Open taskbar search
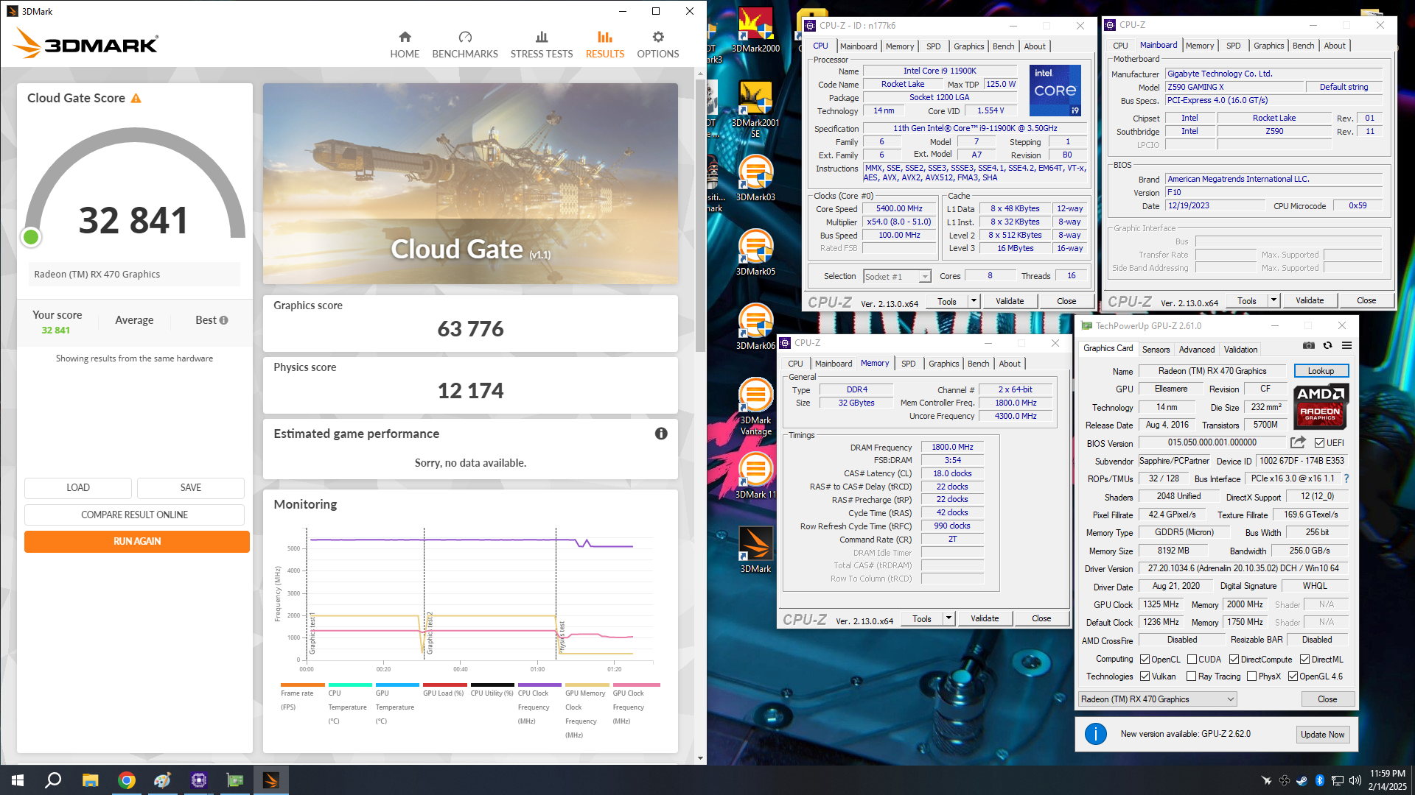 coord(53,780)
